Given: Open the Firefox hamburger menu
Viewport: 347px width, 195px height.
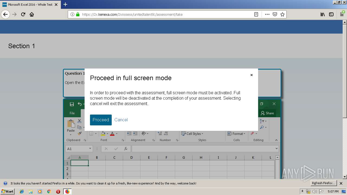Looking at the screenshot, I should tap(342, 14).
